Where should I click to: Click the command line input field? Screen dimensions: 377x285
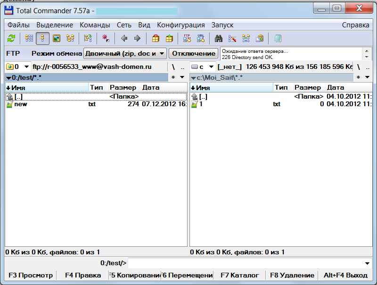pyautogui.click(x=245, y=263)
